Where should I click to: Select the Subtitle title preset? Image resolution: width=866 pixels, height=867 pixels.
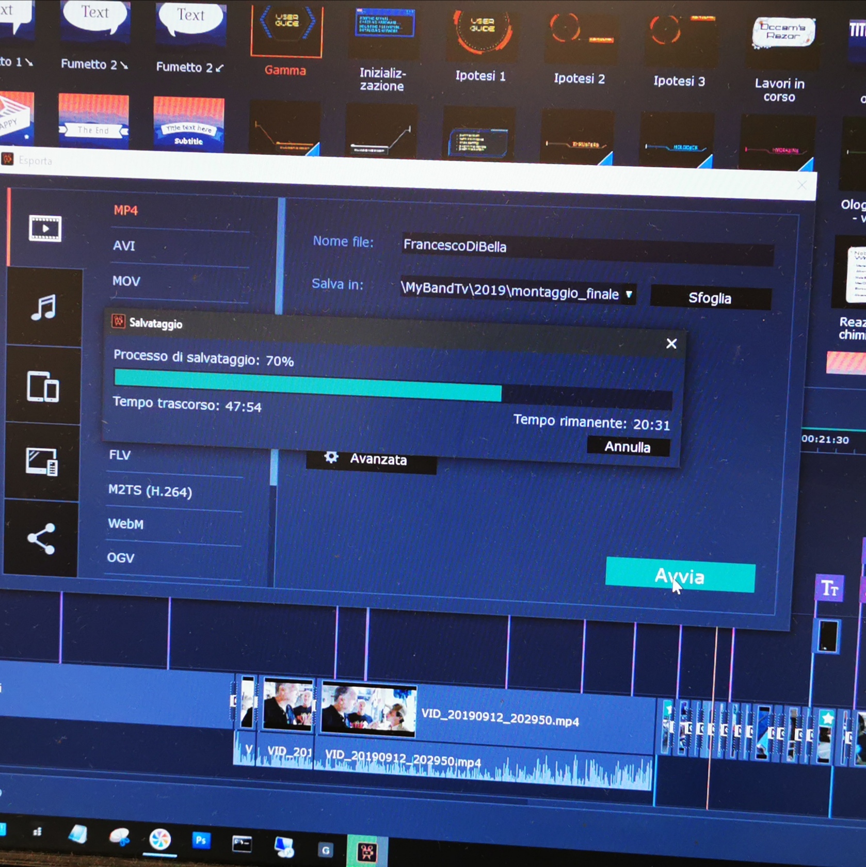click(188, 125)
